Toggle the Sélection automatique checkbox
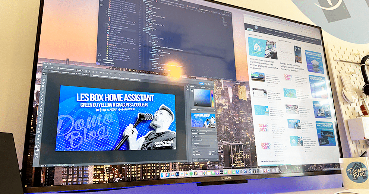The height and width of the screenshot is (194, 369). (58, 68)
